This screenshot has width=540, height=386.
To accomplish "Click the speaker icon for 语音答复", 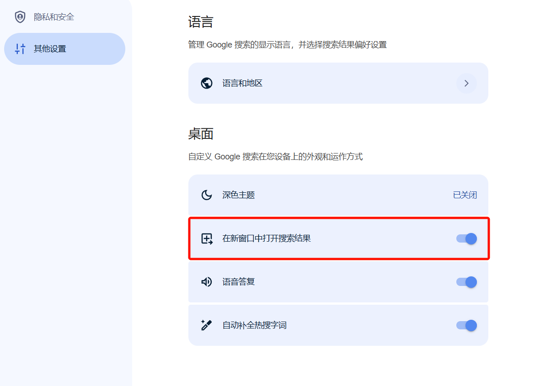I will click(x=207, y=282).
